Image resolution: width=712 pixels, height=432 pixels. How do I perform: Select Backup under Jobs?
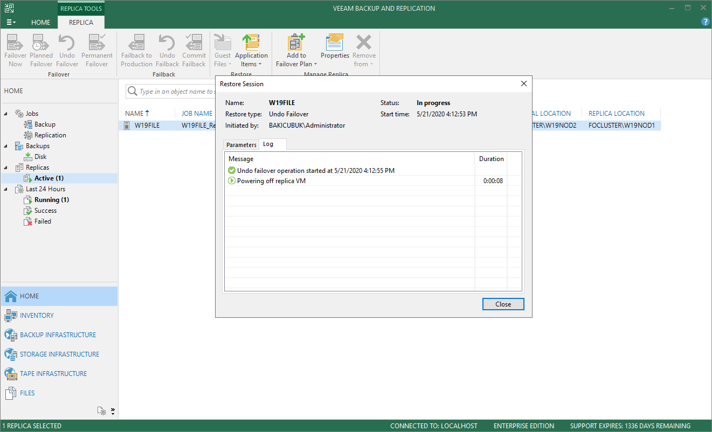(45, 124)
